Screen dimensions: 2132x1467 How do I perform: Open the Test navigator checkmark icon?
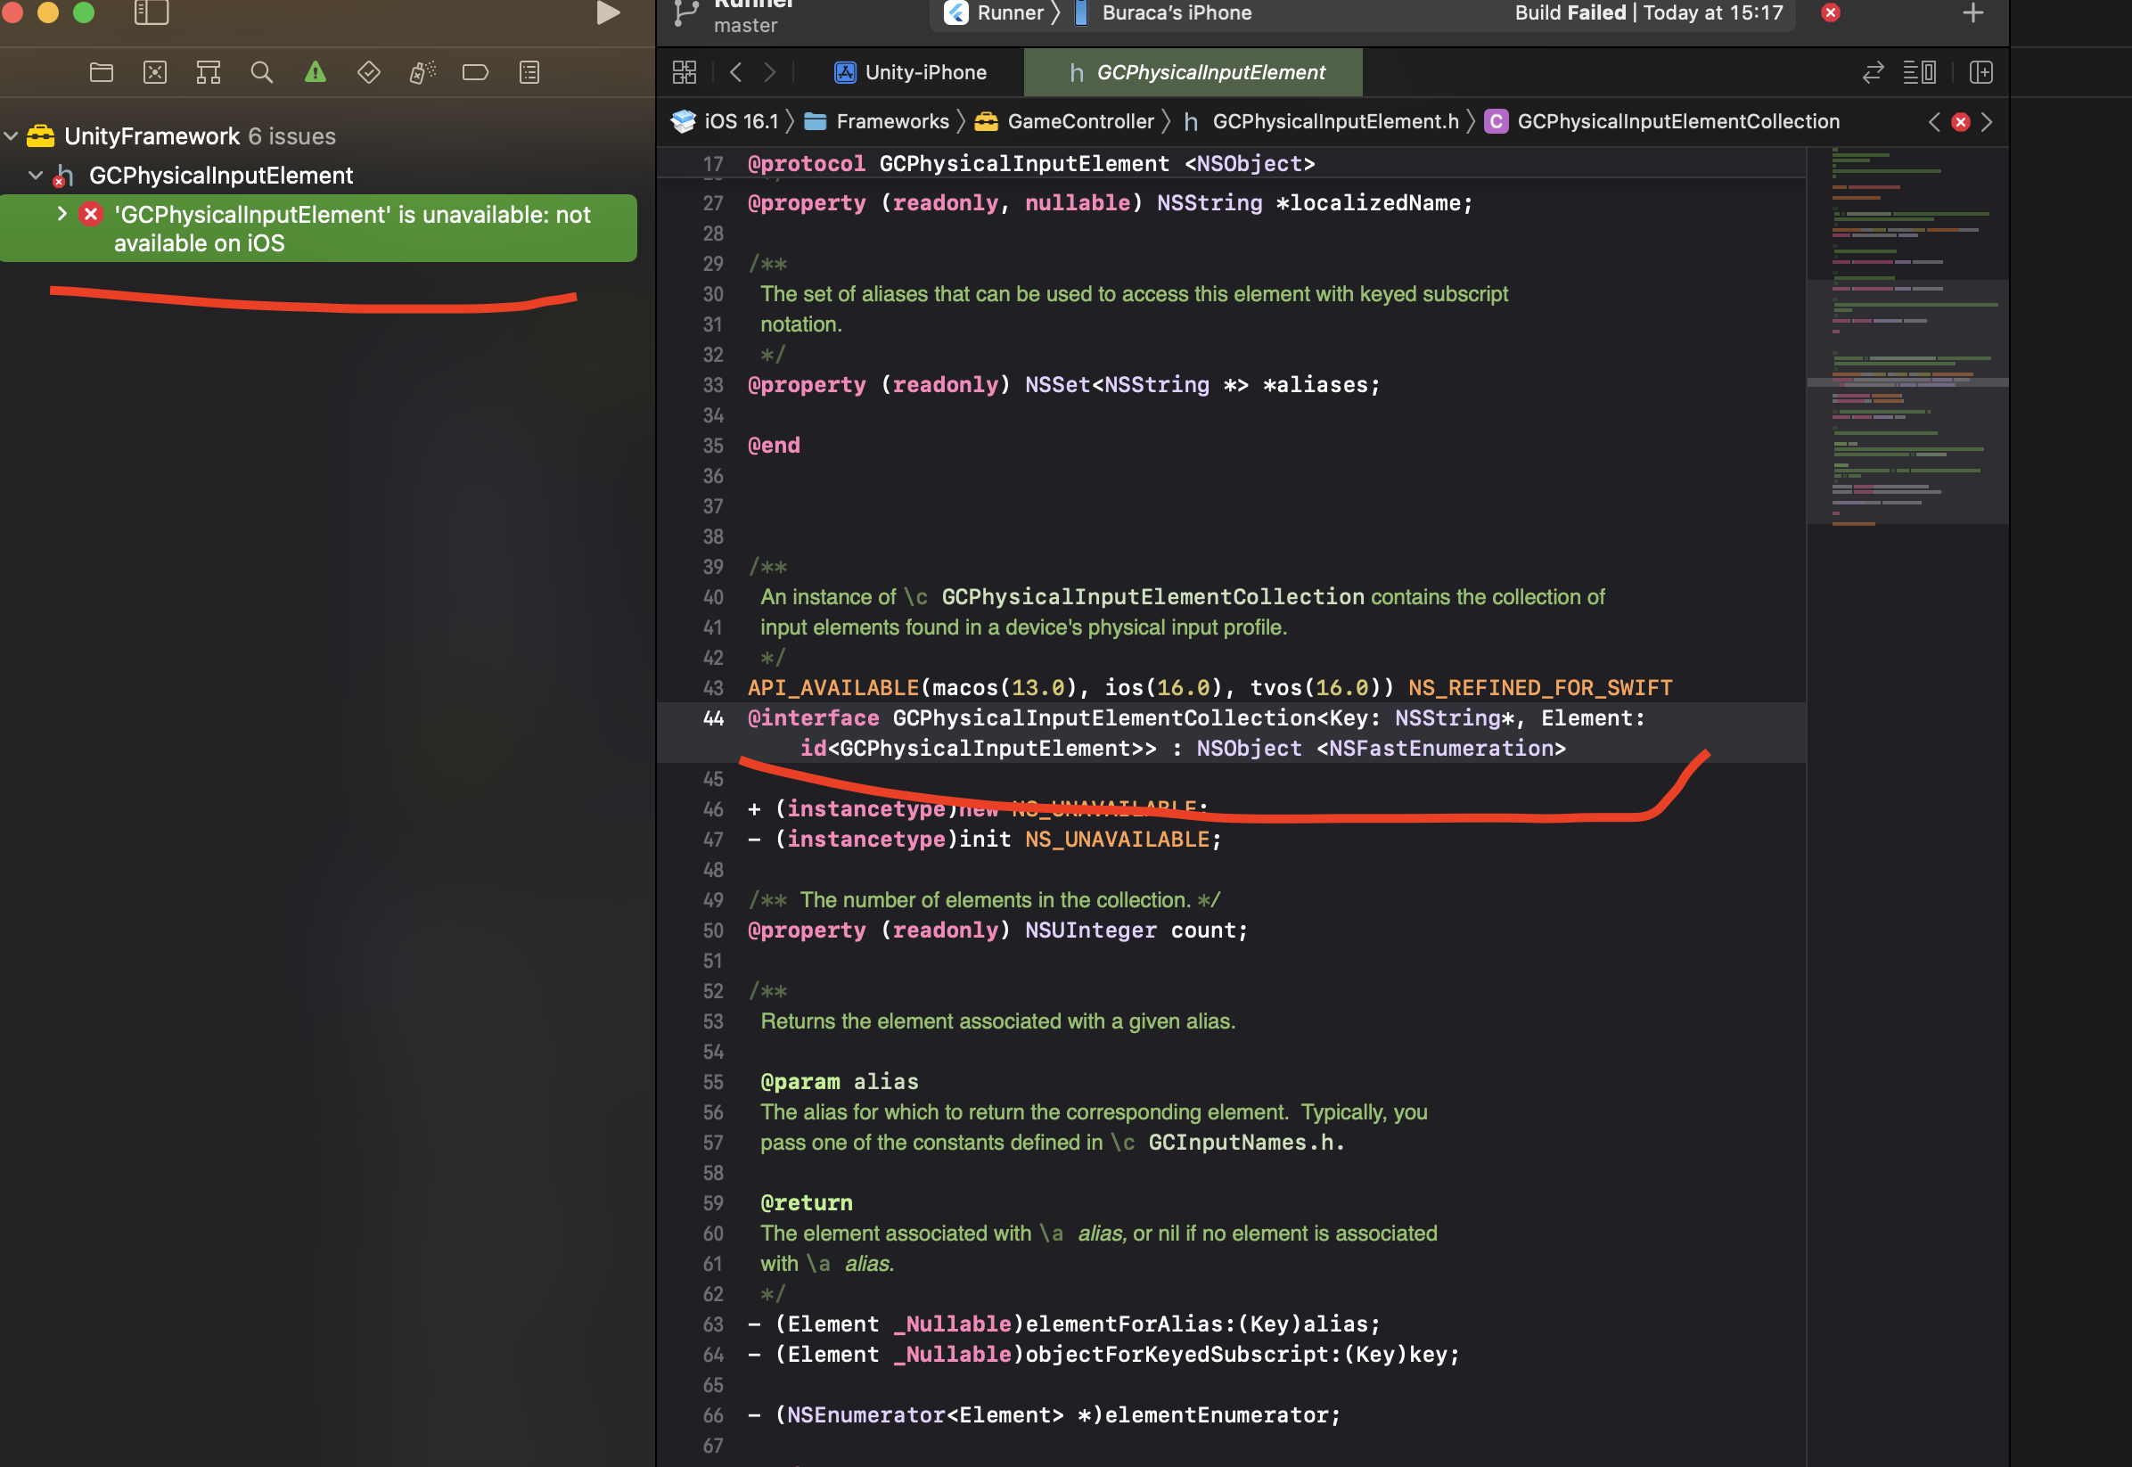click(x=368, y=71)
